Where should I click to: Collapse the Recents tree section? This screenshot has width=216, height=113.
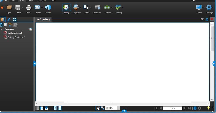pyautogui.click(x=1, y=29)
